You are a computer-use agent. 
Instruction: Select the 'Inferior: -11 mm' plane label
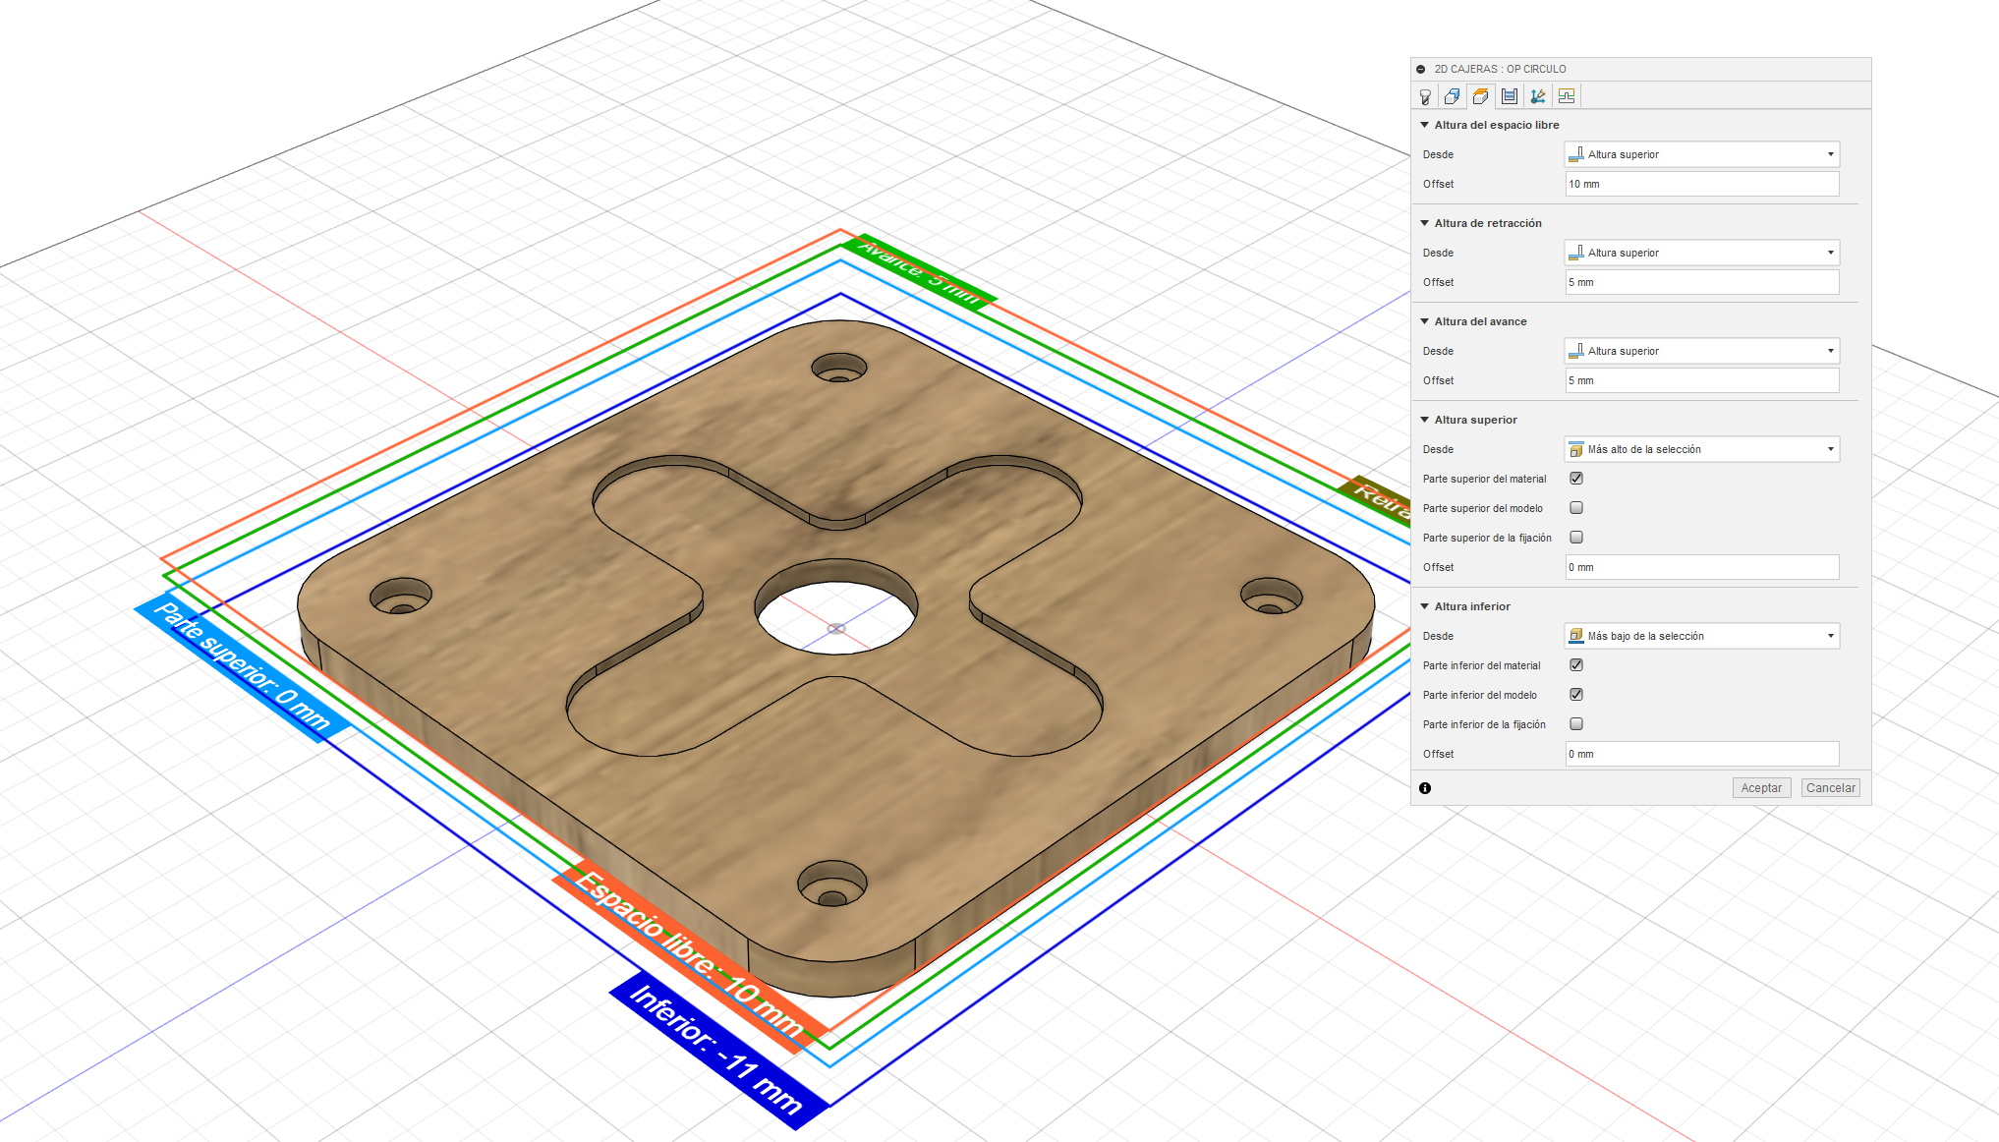(718, 1051)
